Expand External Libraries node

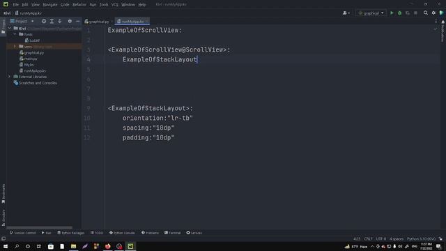pos(9,77)
